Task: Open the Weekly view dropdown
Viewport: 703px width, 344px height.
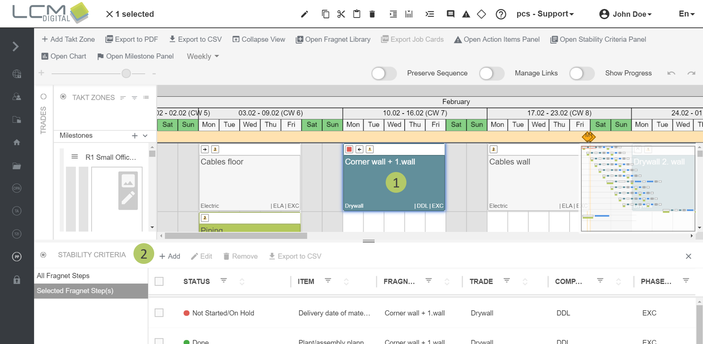Action: (203, 57)
